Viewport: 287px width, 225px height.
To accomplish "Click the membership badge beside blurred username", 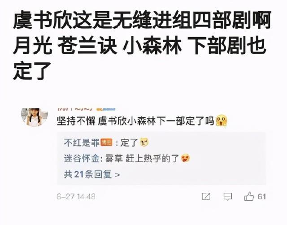I will (x=106, y=109).
